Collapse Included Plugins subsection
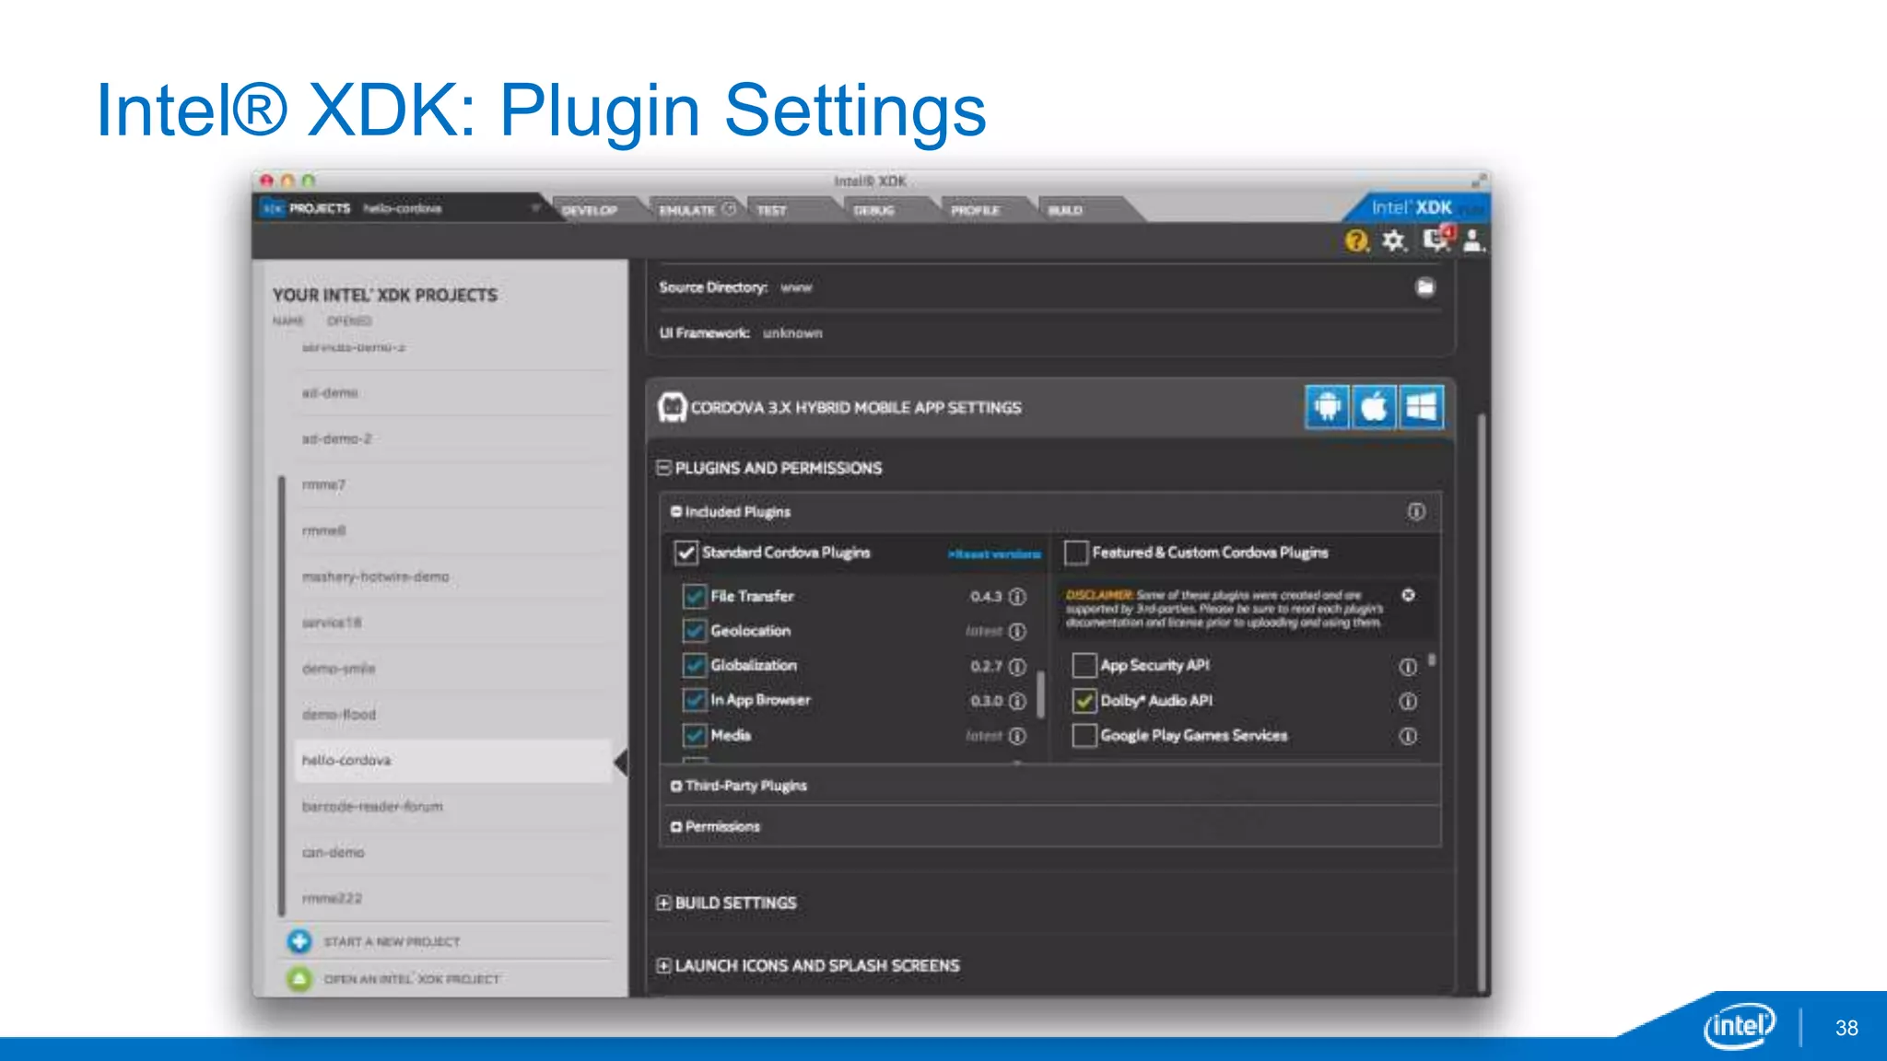Image resolution: width=1887 pixels, height=1061 pixels. [676, 511]
